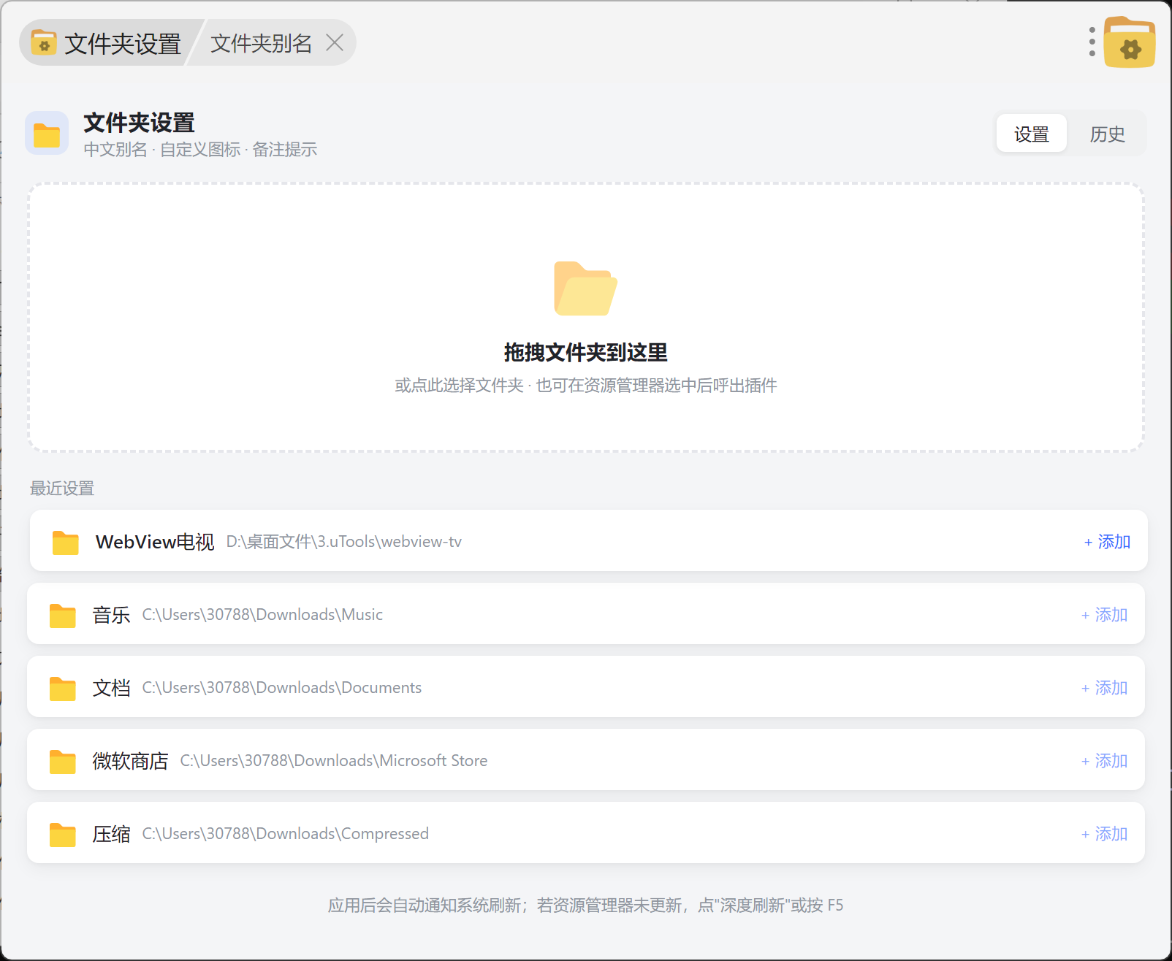
Task: Select the 微软商店 entry name
Action: point(130,760)
